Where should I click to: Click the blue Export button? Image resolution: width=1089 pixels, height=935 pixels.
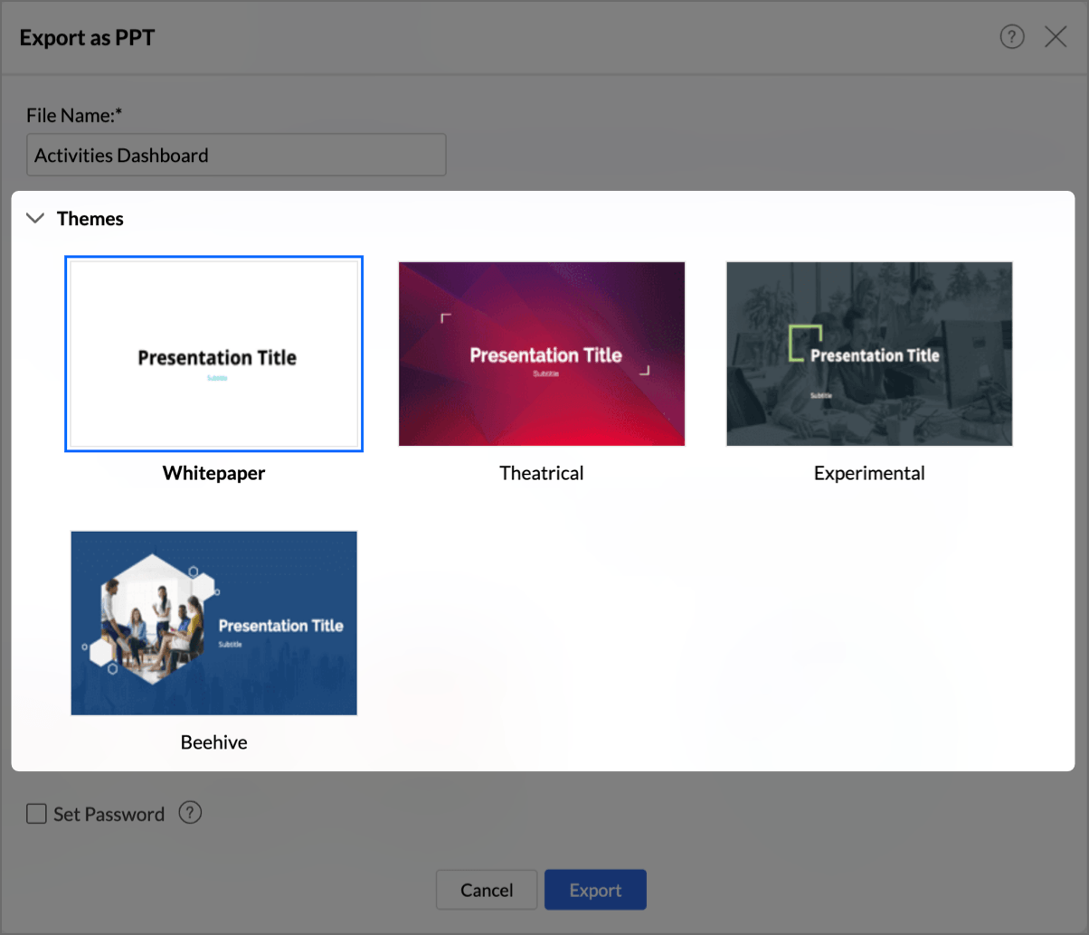click(595, 890)
